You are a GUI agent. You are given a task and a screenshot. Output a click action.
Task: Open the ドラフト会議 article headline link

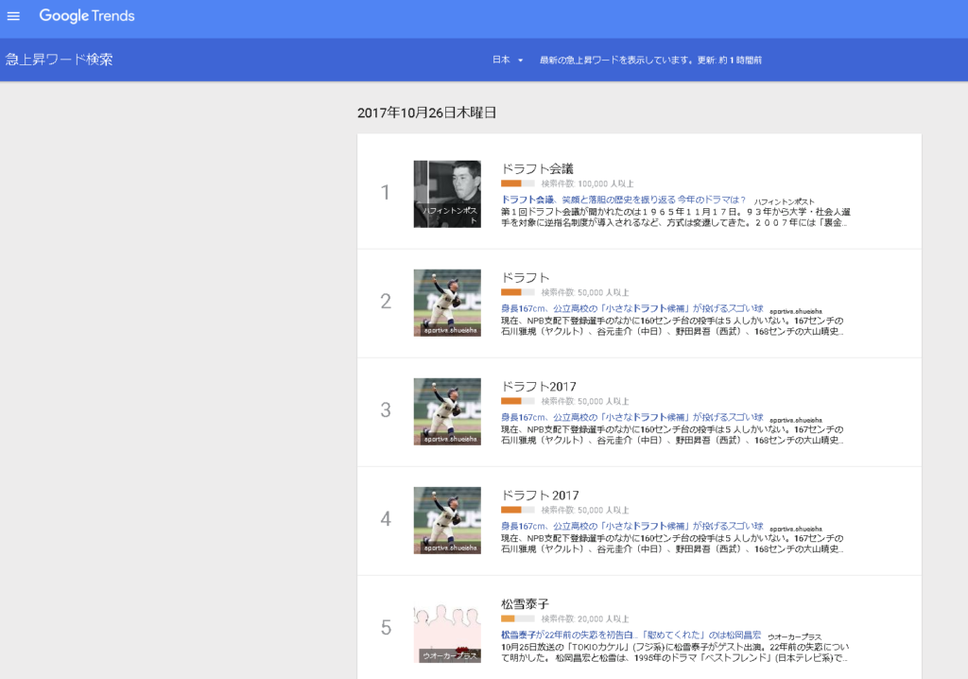pyautogui.click(x=624, y=200)
